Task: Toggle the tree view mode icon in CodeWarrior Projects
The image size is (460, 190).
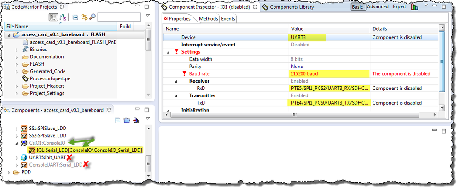Action: (53, 17)
